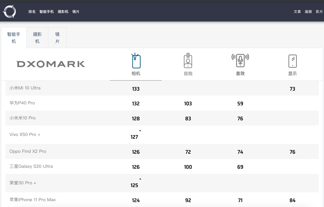Open the 小米Mi 10 Ultra entry

25,88
